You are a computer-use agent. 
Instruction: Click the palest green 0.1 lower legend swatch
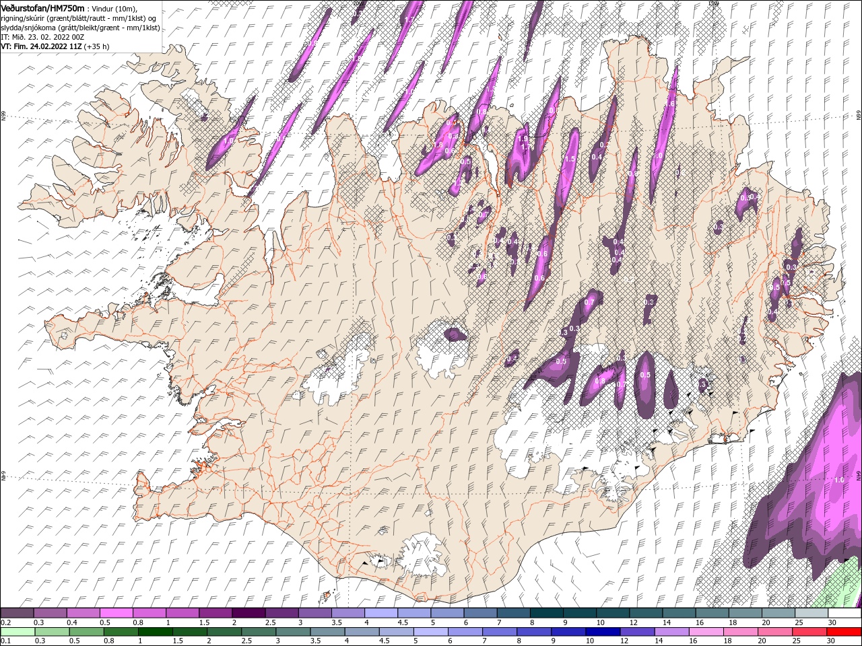tap(18, 631)
